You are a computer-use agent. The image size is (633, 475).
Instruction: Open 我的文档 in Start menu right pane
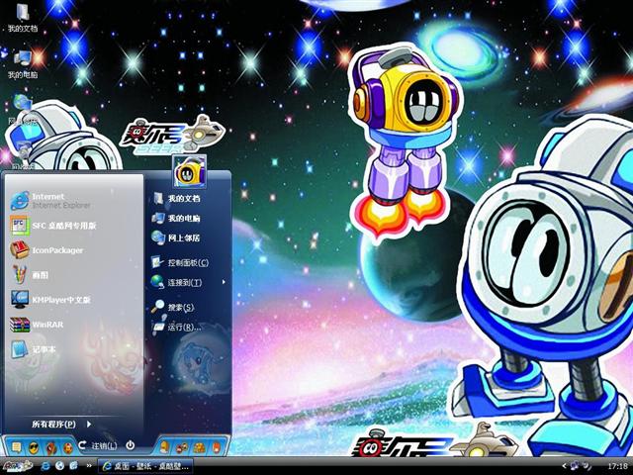pos(176,198)
